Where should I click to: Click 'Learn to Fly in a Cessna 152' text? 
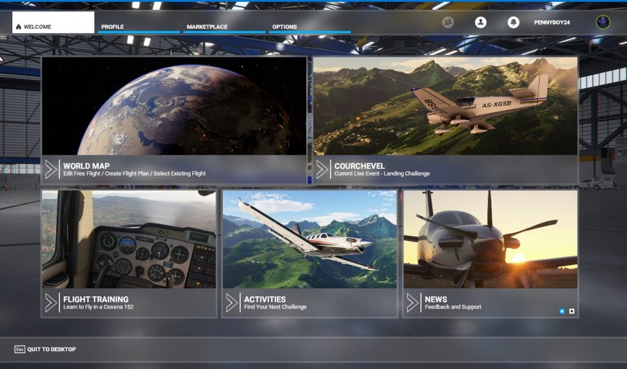99,307
